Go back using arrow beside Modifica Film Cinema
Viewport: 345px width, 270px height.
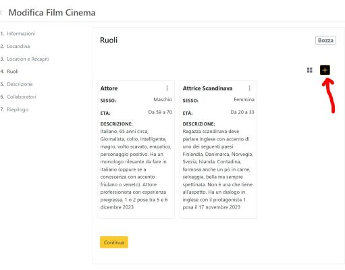pos(1,13)
